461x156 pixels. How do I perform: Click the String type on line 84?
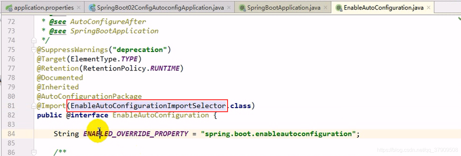point(66,134)
